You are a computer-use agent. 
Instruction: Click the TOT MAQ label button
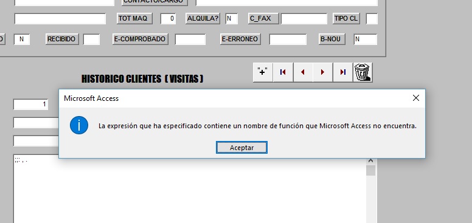[x=134, y=18]
